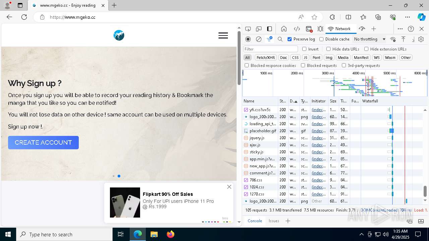Filter requests by CSS type
The height and width of the screenshot is (241, 429).
point(295,58)
